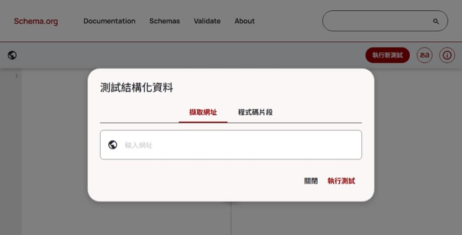The image size is (462, 235).
Task: Switch to the 程式碼片段 tab
Action: click(x=255, y=112)
